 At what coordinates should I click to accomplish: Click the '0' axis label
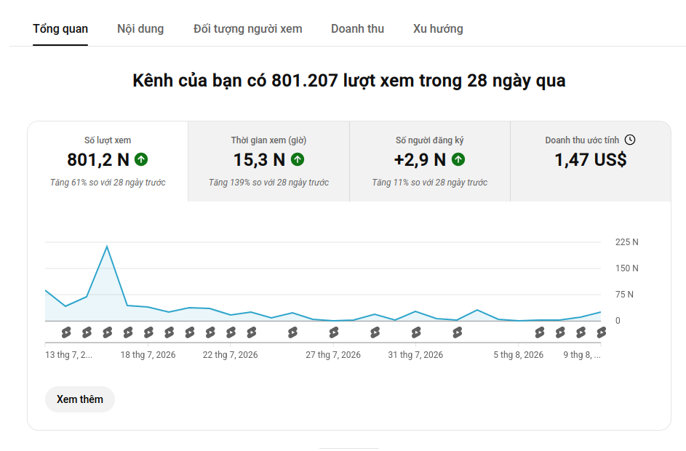(x=618, y=321)
